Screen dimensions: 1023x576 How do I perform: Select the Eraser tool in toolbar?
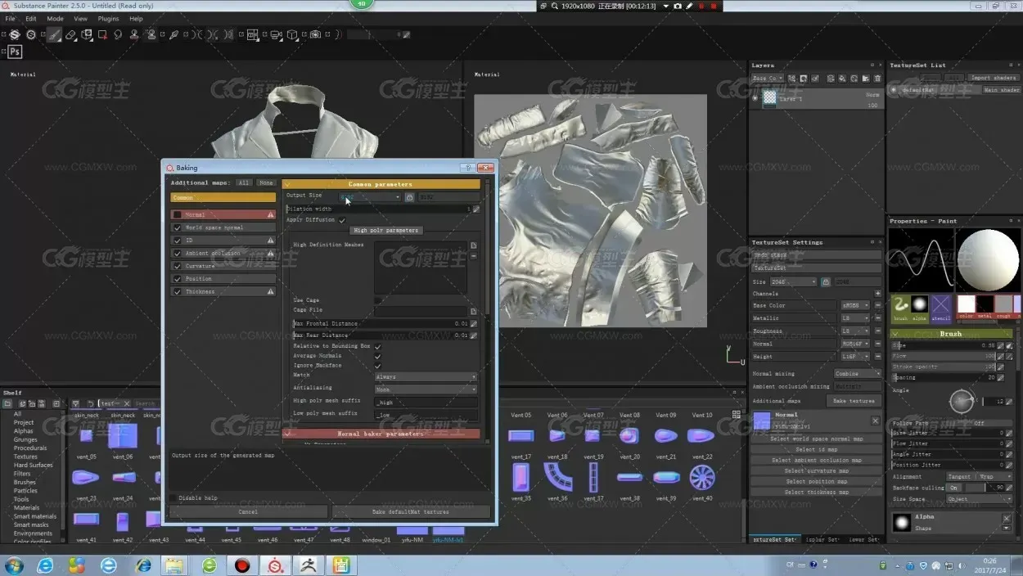click(x=70, y=35)
